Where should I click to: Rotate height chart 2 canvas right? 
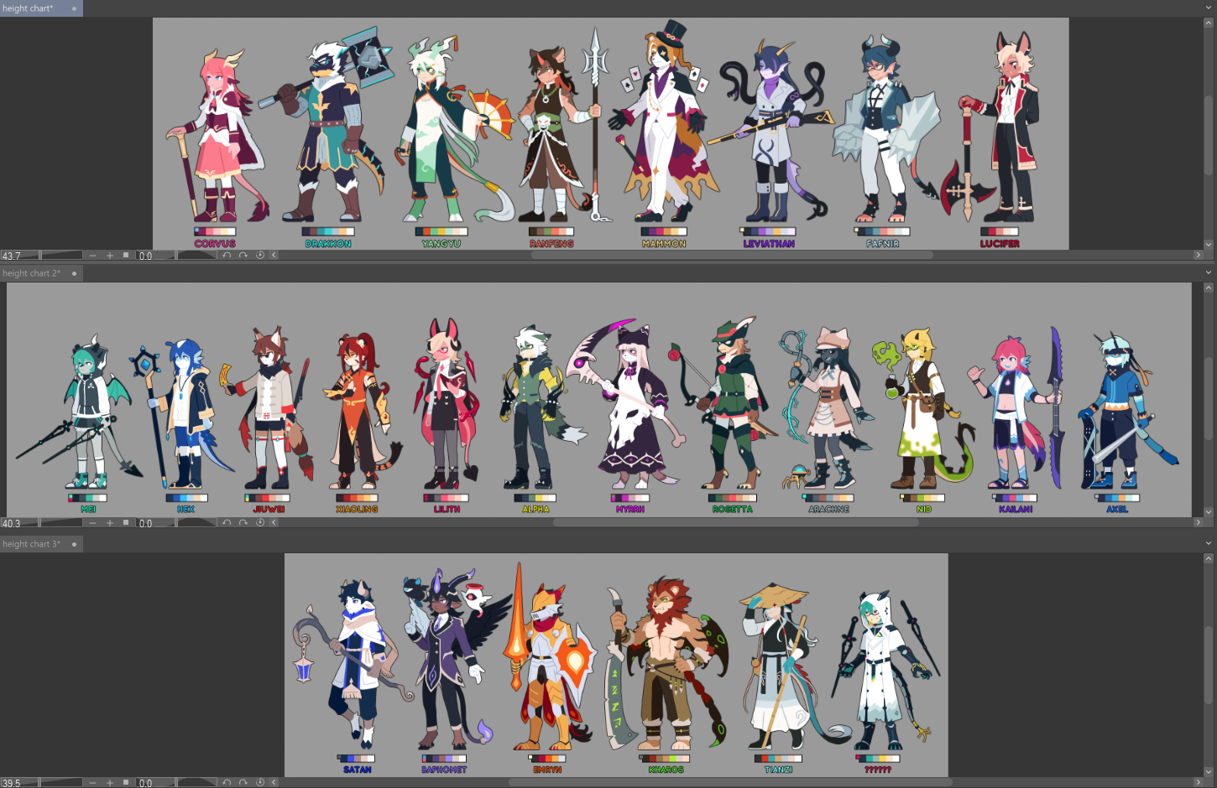point(243,523)
